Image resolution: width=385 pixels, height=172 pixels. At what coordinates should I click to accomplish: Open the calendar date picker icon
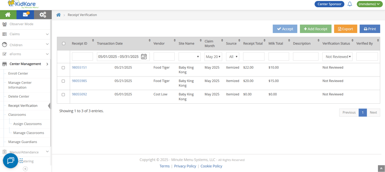coord(144,57)
